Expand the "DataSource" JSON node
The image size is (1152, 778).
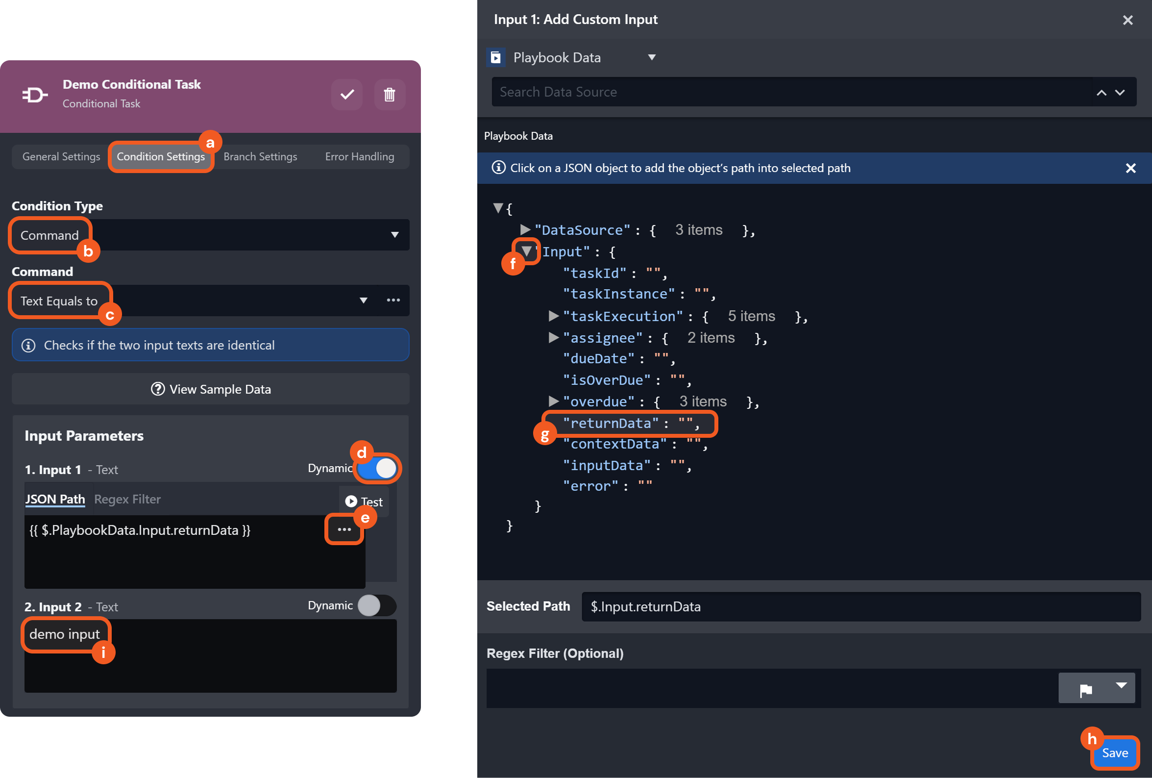click(x=524, y=229)
